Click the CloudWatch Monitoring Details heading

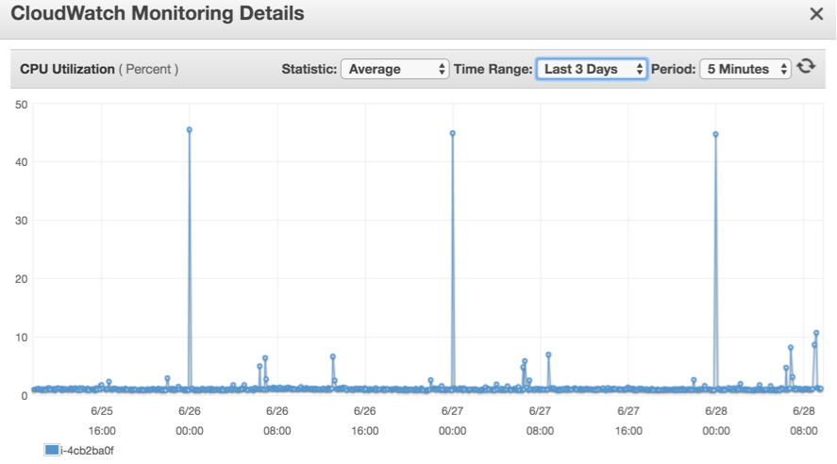click(158, 13)
